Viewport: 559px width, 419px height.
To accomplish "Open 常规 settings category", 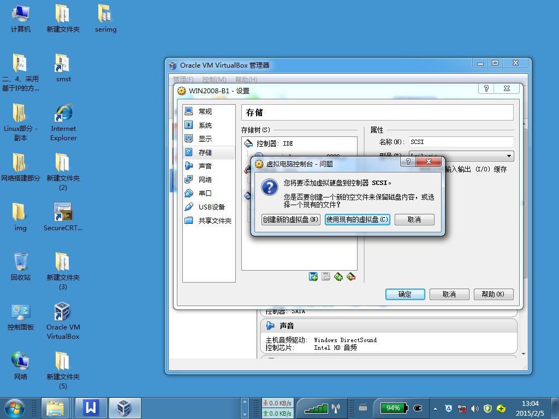I will point(205,111).
